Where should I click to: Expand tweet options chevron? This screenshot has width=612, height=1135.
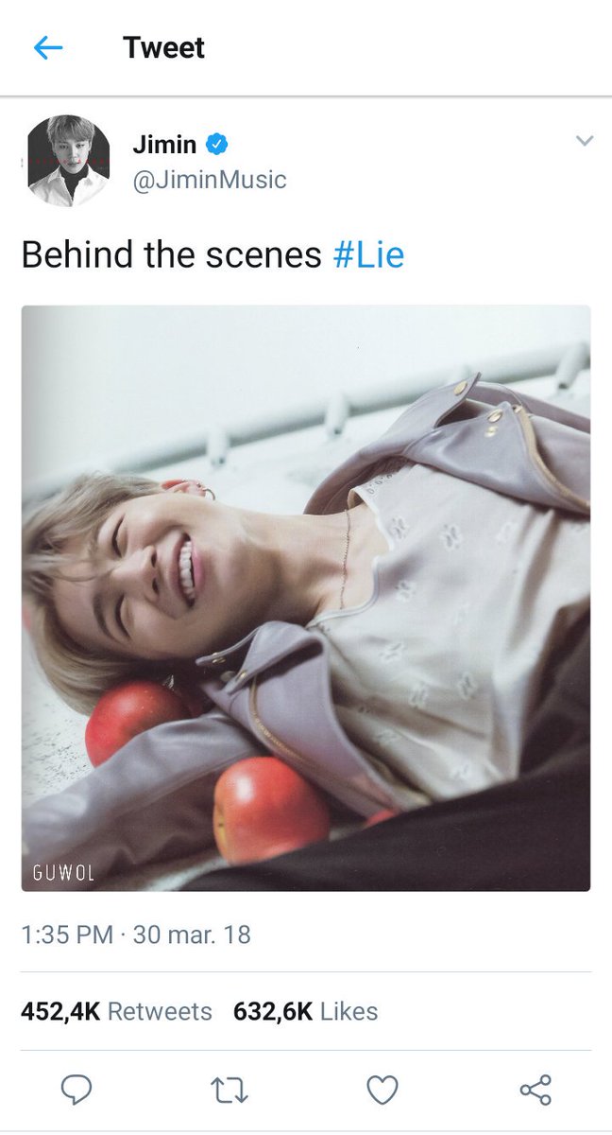click(x=585, y=141)
